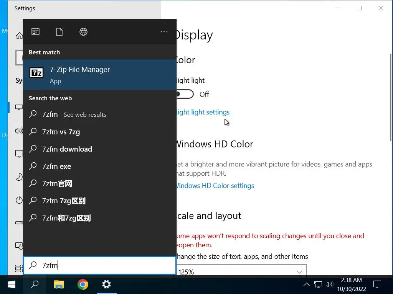Pick the '7zfm download' web suggestion
This screenshot has height=294, width=393.
[x=100, y=149]
